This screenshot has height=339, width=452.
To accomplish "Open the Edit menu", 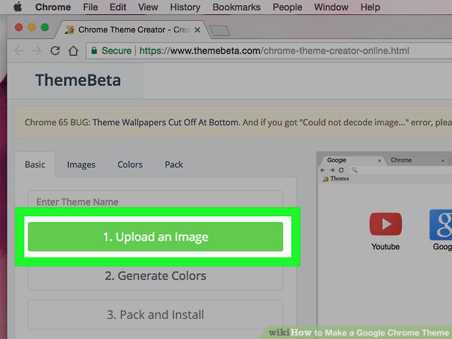I will click(117, 7).
